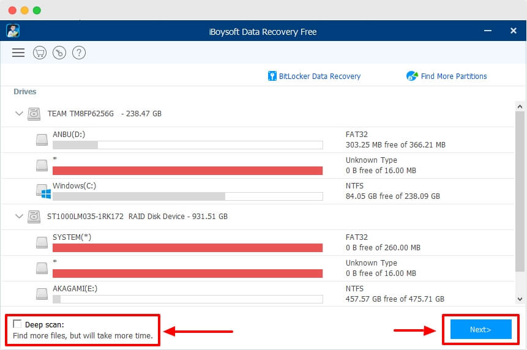Viewport: 527px width, 350px height.
Task: Collapse the ST1000LM035-1RK172 disk tree
Action: click(x=19, y=217)
